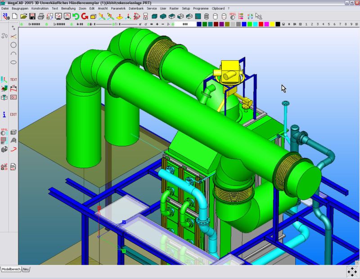
Task: Undo the last action with the green arrow
Action: [76, 16]
